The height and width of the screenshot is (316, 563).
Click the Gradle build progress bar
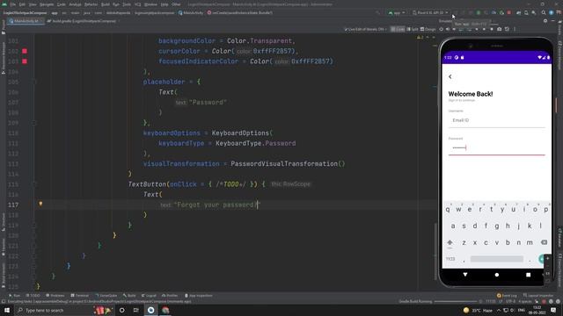coord(456,302)
